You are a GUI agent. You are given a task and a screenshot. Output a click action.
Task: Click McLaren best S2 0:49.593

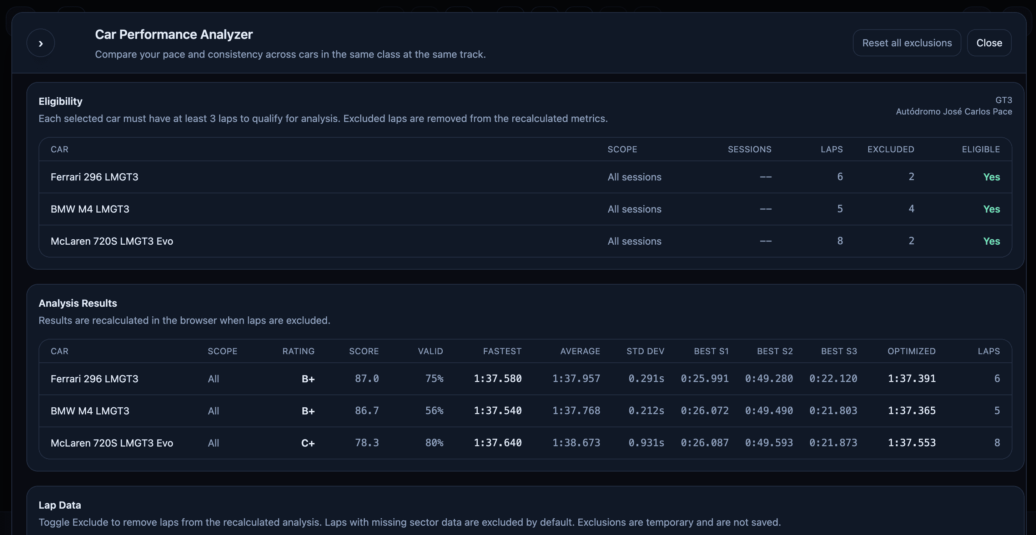tap(769, 443)
